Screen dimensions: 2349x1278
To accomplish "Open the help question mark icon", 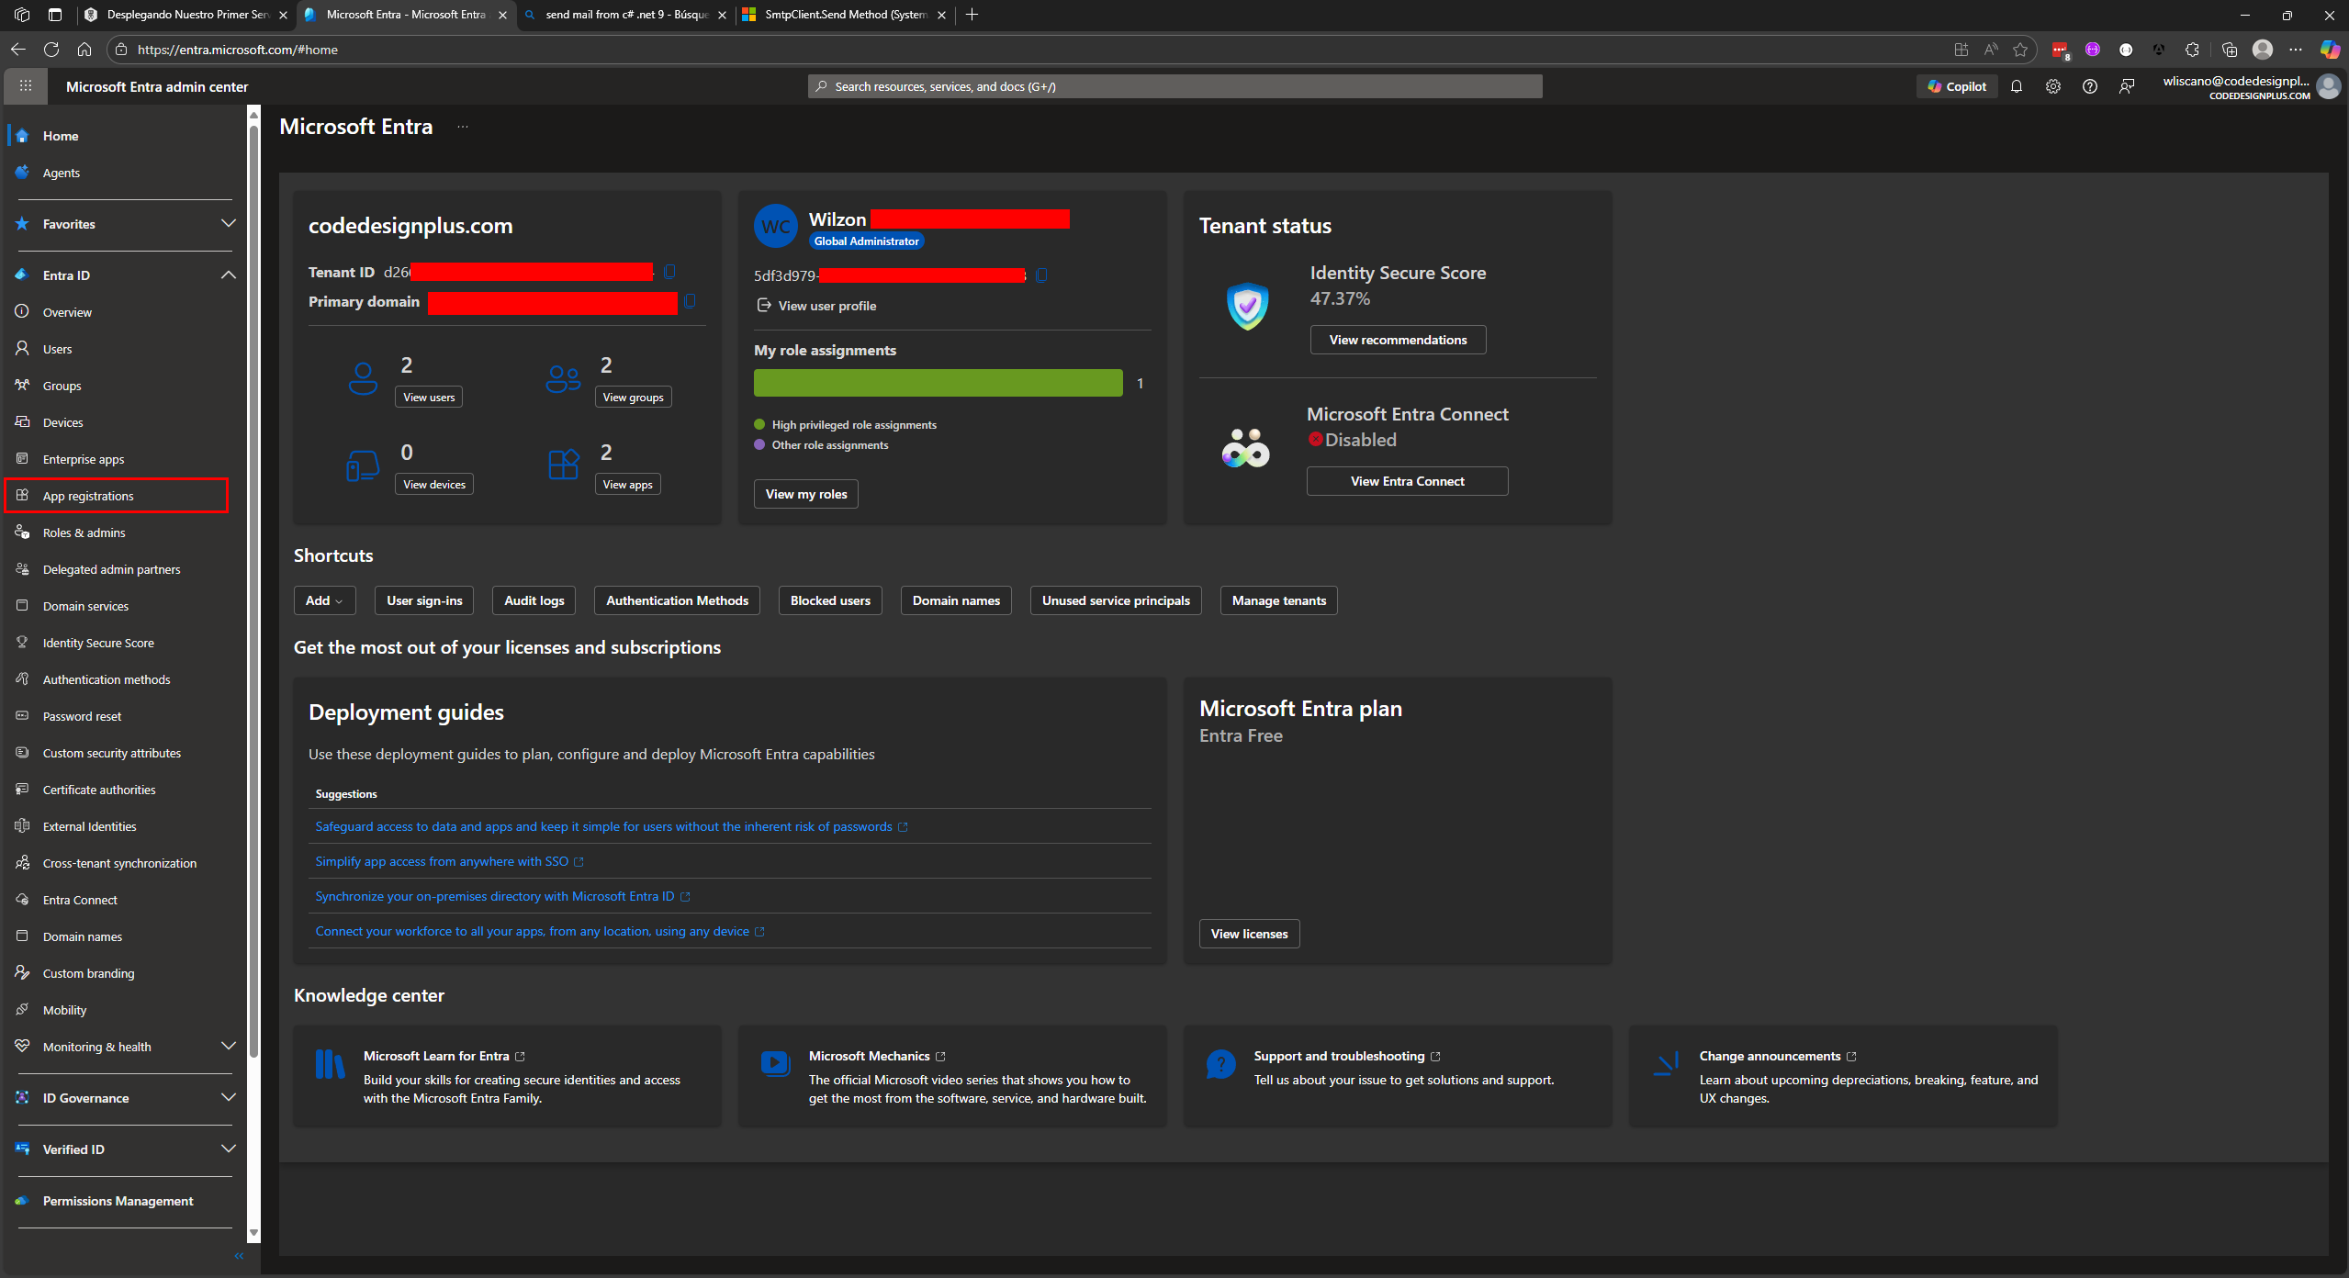I will click(2090, 86).
